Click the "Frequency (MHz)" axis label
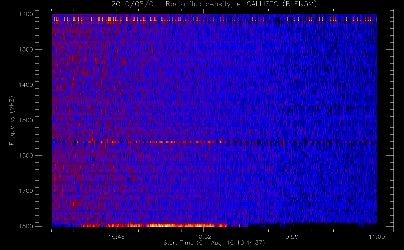 tap(12, 121)
